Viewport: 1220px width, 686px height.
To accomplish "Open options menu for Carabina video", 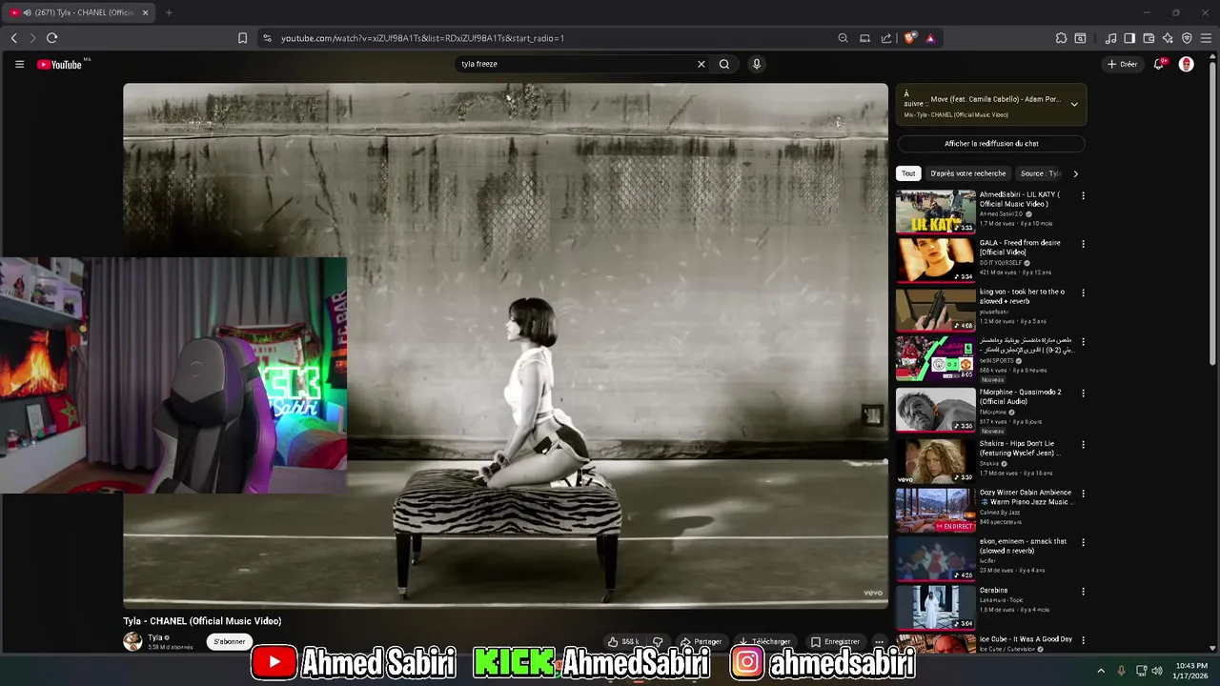I will [x=1083, y=592].
